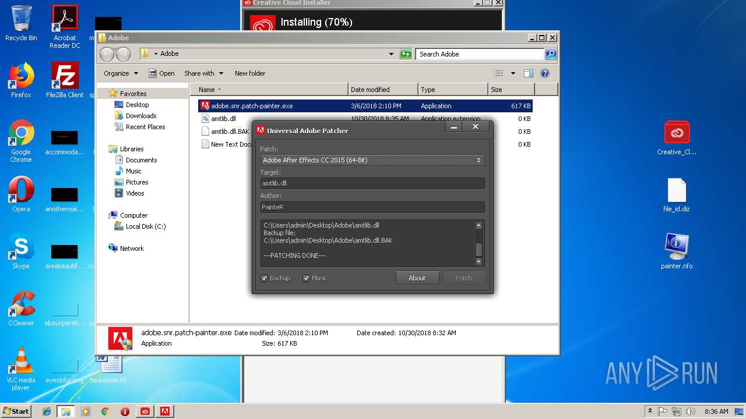
Task: Select file_id.diz desktop file
Action: click(x=677, y=195)
